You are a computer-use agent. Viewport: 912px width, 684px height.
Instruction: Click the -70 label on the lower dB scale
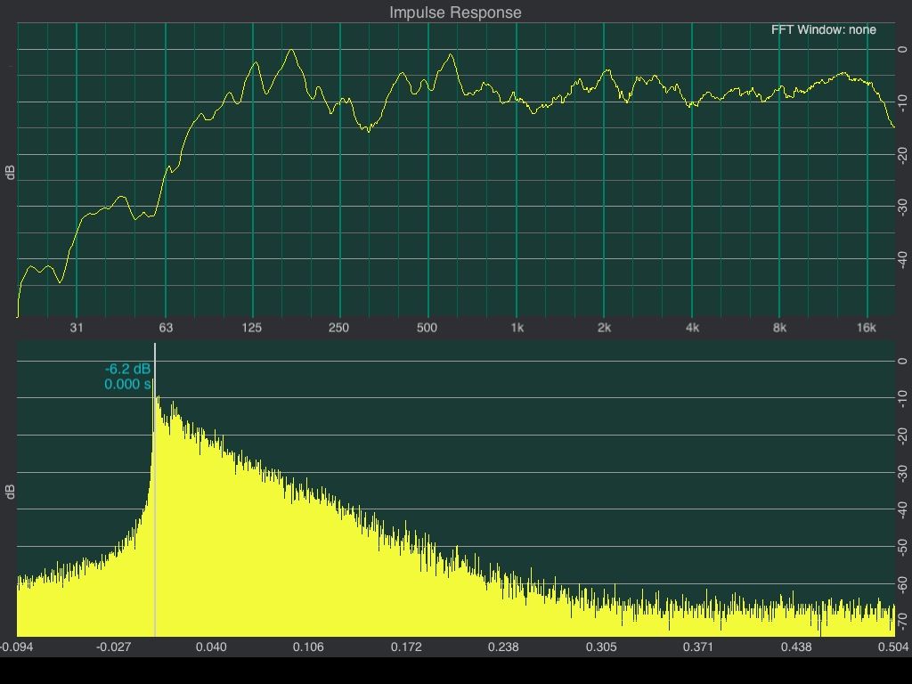(902, 619)
